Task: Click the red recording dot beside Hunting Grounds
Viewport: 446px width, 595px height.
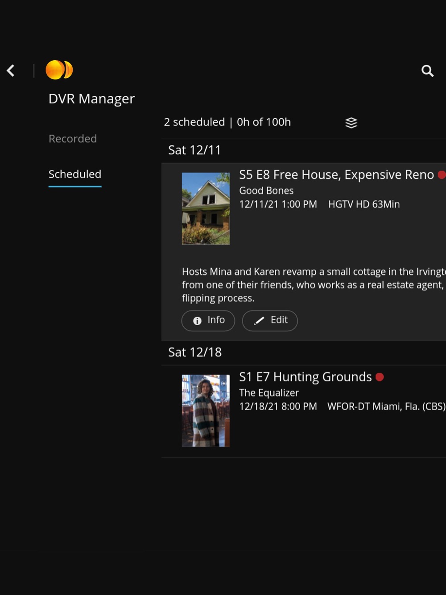Action: (x=380, y=377)
